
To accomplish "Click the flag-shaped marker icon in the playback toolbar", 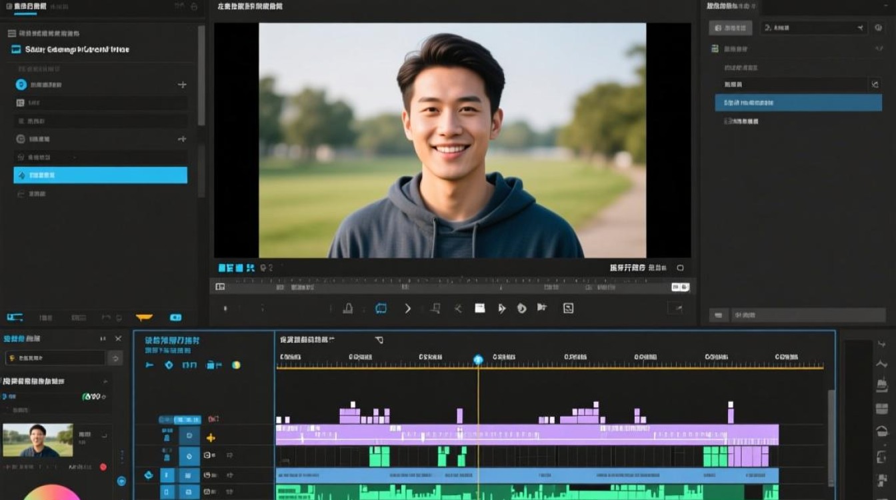I will click(x=542, y=307).
